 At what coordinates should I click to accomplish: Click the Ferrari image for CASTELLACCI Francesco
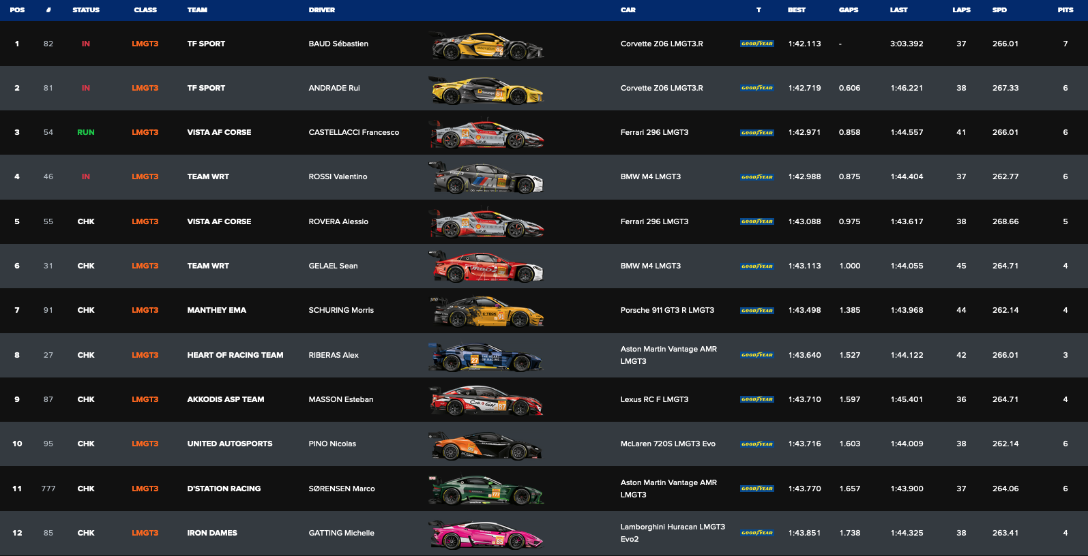coord(486,134)
